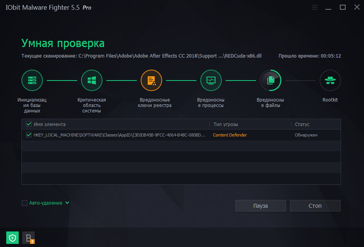Screen dimensions: 364x247
Task: Click the malicious files stage icon
Action: (271, 81)
